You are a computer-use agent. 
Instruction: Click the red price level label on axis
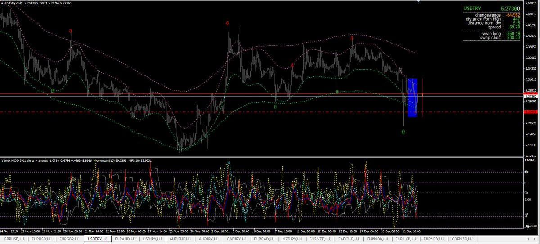[x=530, y=111]
